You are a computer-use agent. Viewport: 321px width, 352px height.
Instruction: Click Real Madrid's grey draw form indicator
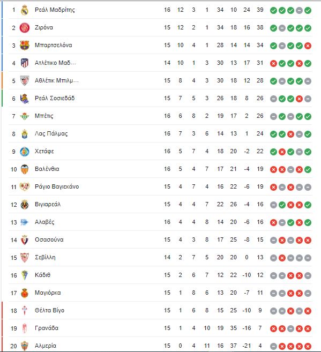coord(299,10)
